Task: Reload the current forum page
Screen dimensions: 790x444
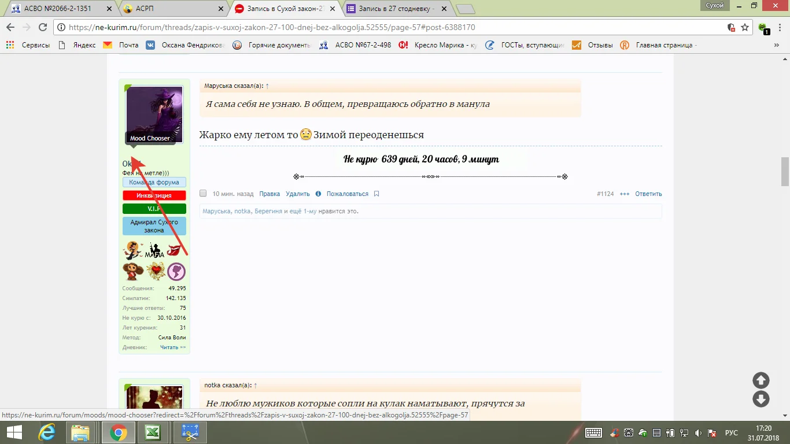Action: coord(42,27)
